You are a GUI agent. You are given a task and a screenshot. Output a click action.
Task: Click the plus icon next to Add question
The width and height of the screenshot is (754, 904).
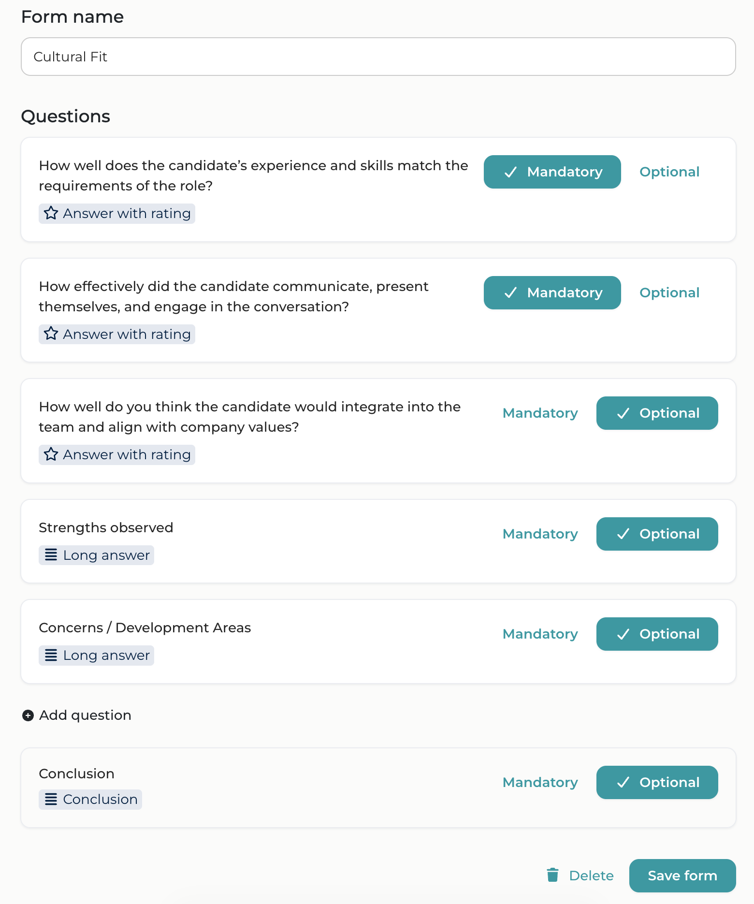(x=27, y=715)
